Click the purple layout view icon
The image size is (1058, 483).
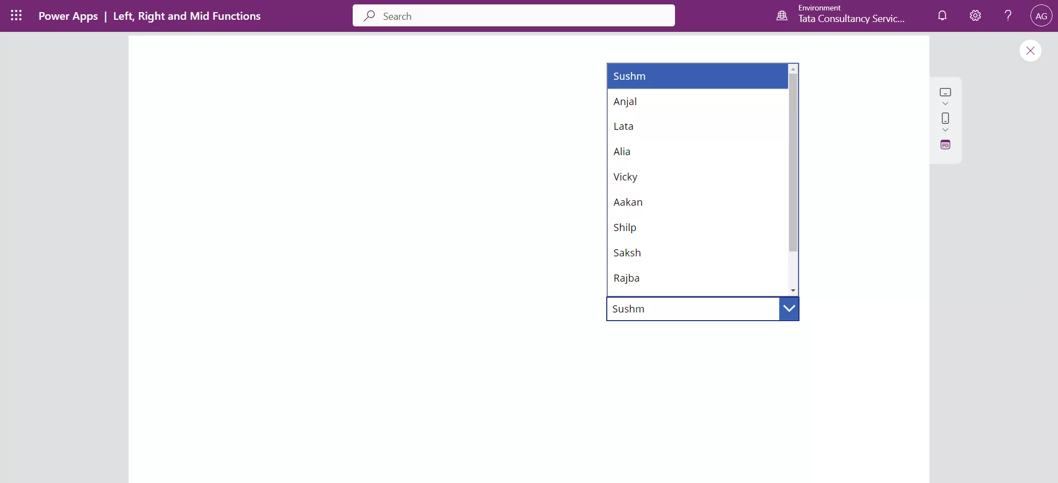click(945, 145)
